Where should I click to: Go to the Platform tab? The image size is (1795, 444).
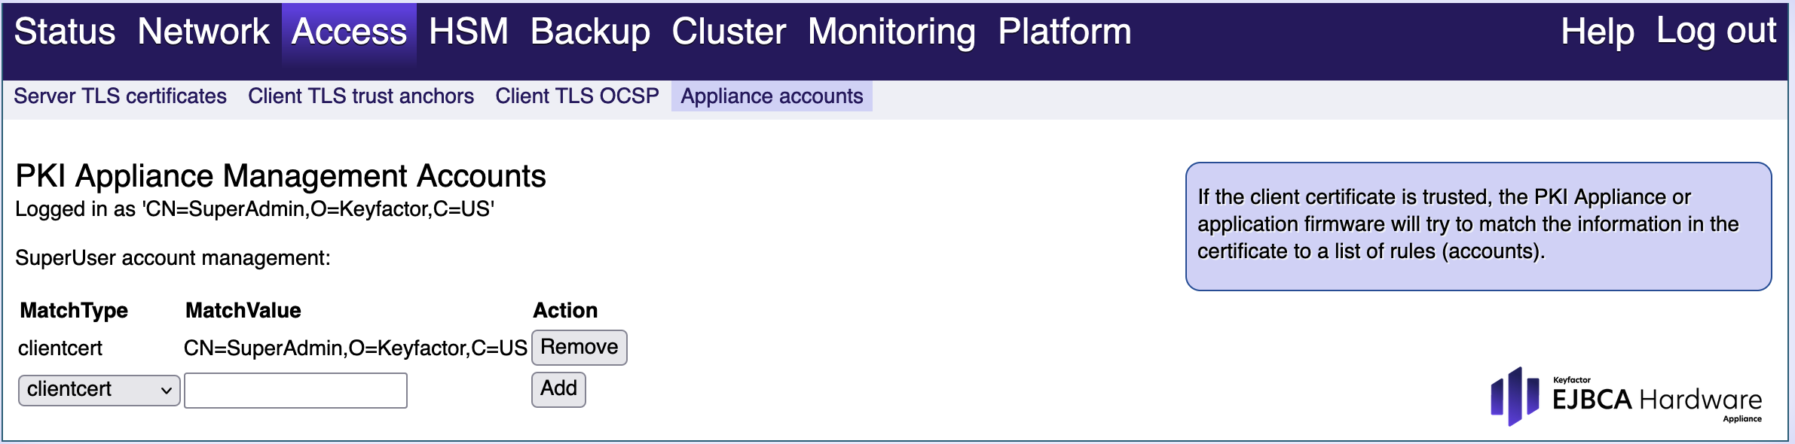pos(1064,32)
